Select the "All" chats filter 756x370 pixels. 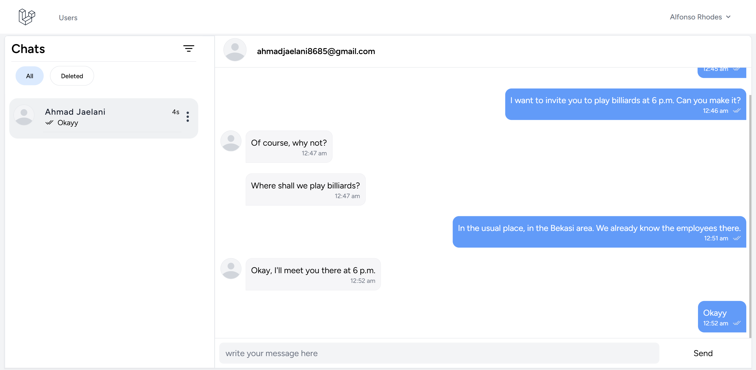point(29,76)
